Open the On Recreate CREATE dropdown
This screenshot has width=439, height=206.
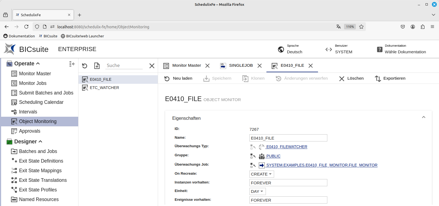pyautogui.click(x=261, y=174)
